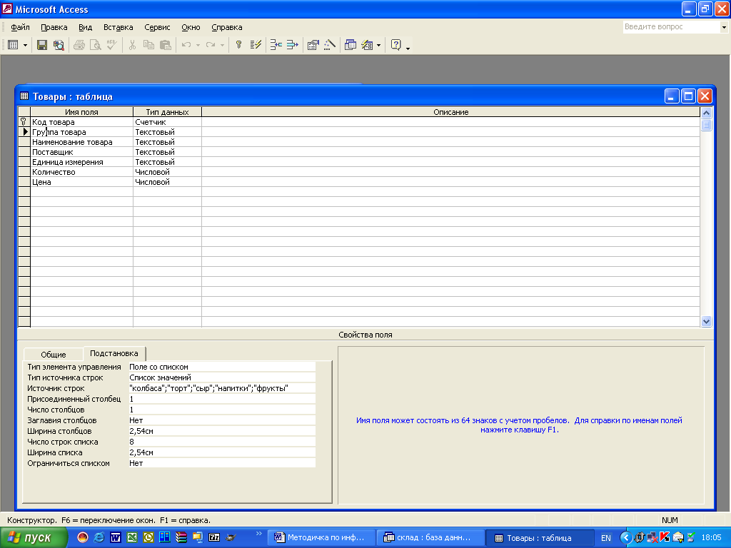
Task: Expand the Redo history dropdown arrow
Action: tap(223, 45)
